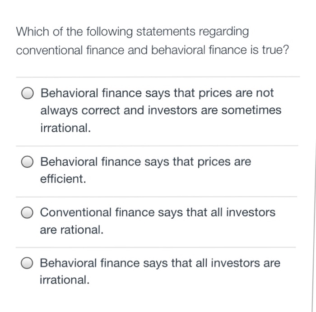The height and width of the screenshot is (312, 316).
Task: Click the answer line 'Behavioral finance says that all investors are'
Action: [160, 263]
